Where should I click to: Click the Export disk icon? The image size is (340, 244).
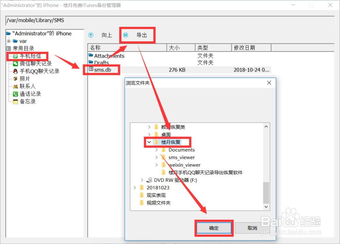[x=125, y=35]
